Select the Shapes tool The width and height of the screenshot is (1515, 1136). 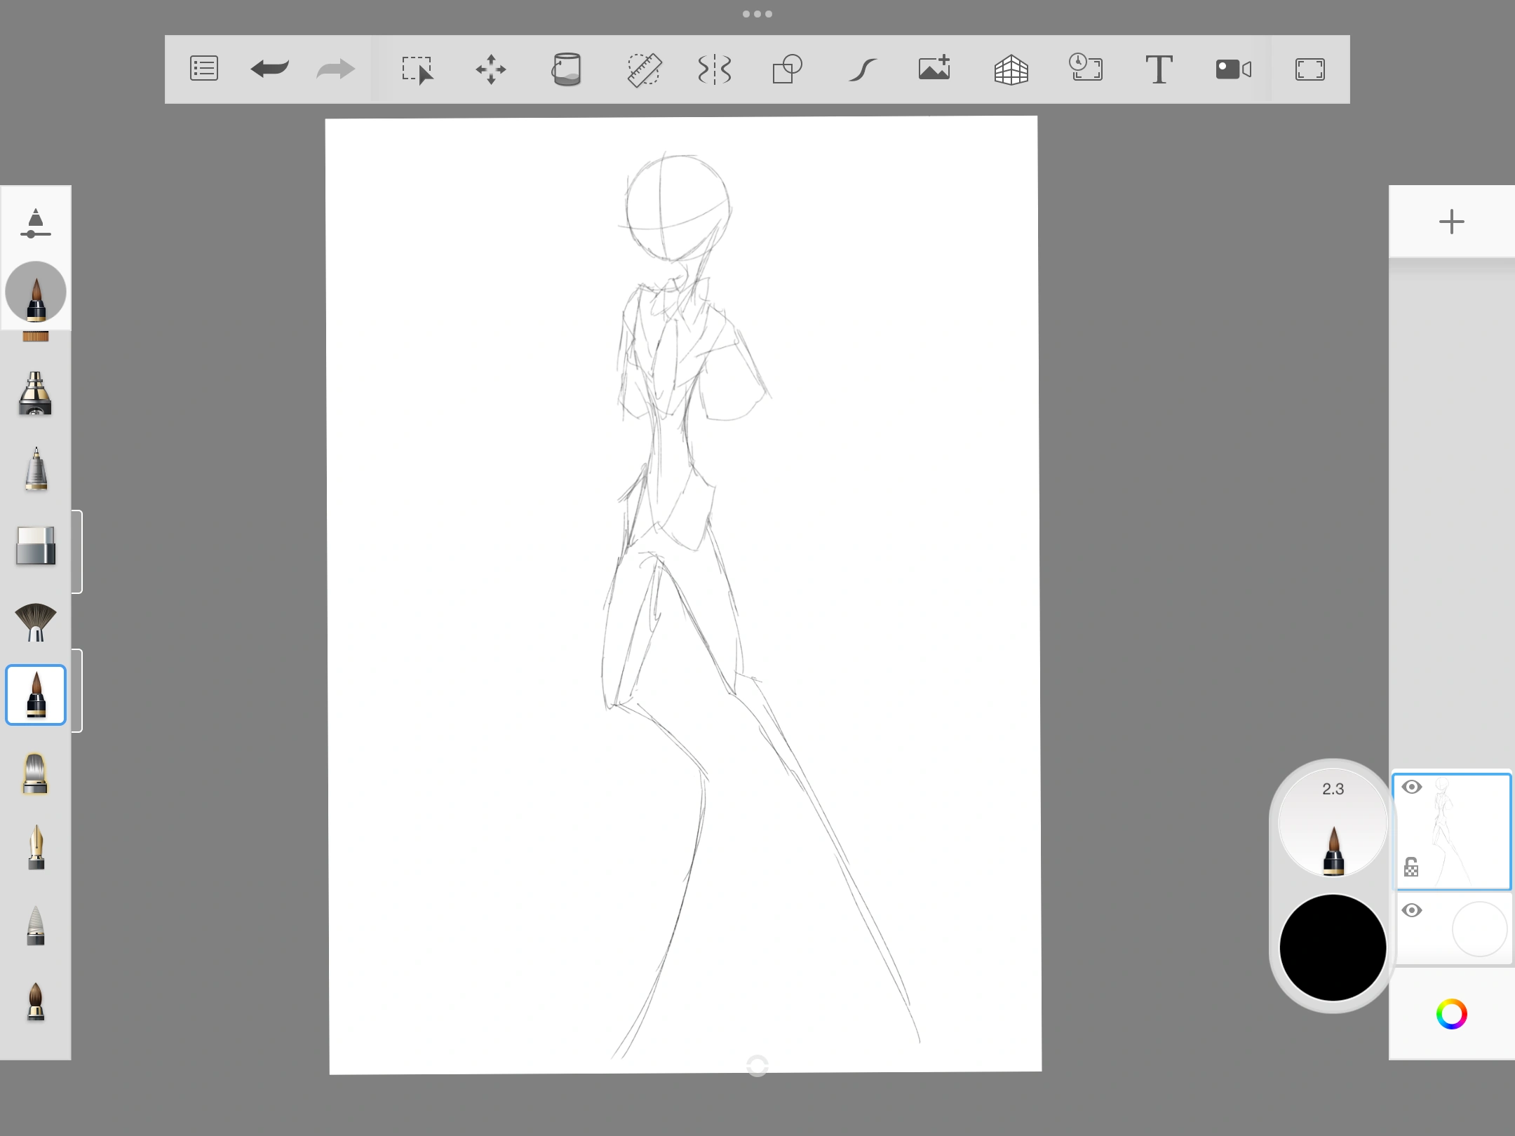coord(786,69)
